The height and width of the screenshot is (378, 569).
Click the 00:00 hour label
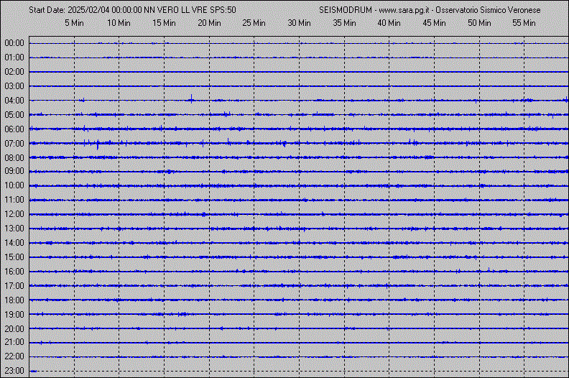[x=14, y=43]
